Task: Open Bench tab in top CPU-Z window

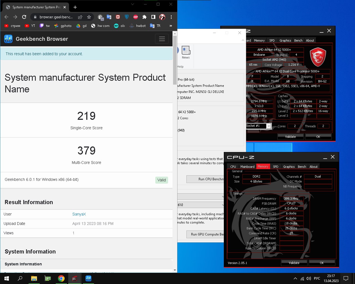Action: (298, 40)
